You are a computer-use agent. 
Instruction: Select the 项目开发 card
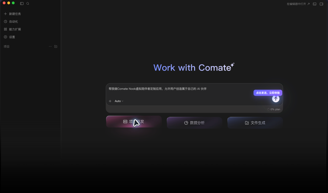134,121
